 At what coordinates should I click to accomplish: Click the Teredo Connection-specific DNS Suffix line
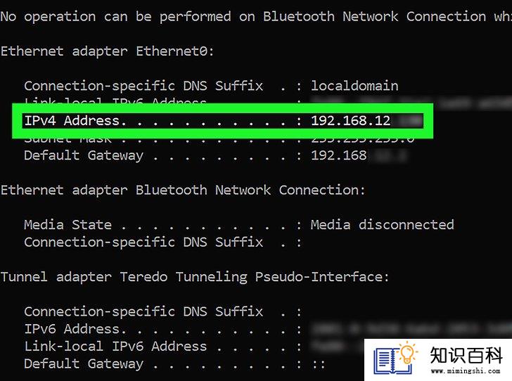[163, 312]
